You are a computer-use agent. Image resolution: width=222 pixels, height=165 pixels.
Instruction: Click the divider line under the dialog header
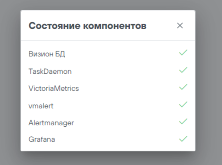point(108,41)
